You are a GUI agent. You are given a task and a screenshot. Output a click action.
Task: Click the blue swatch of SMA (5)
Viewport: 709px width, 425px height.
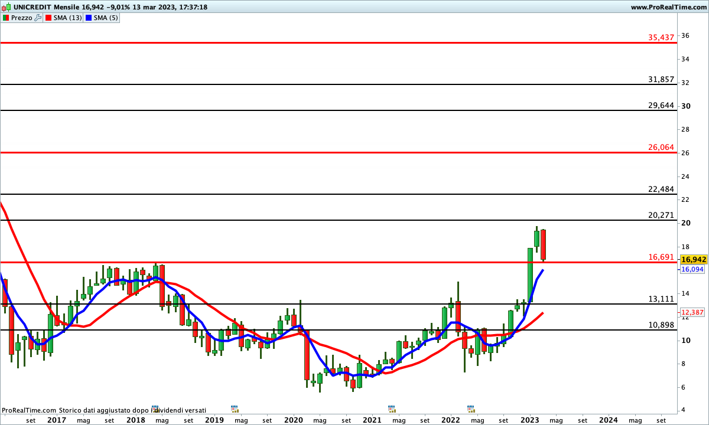(x=89, y=18)
